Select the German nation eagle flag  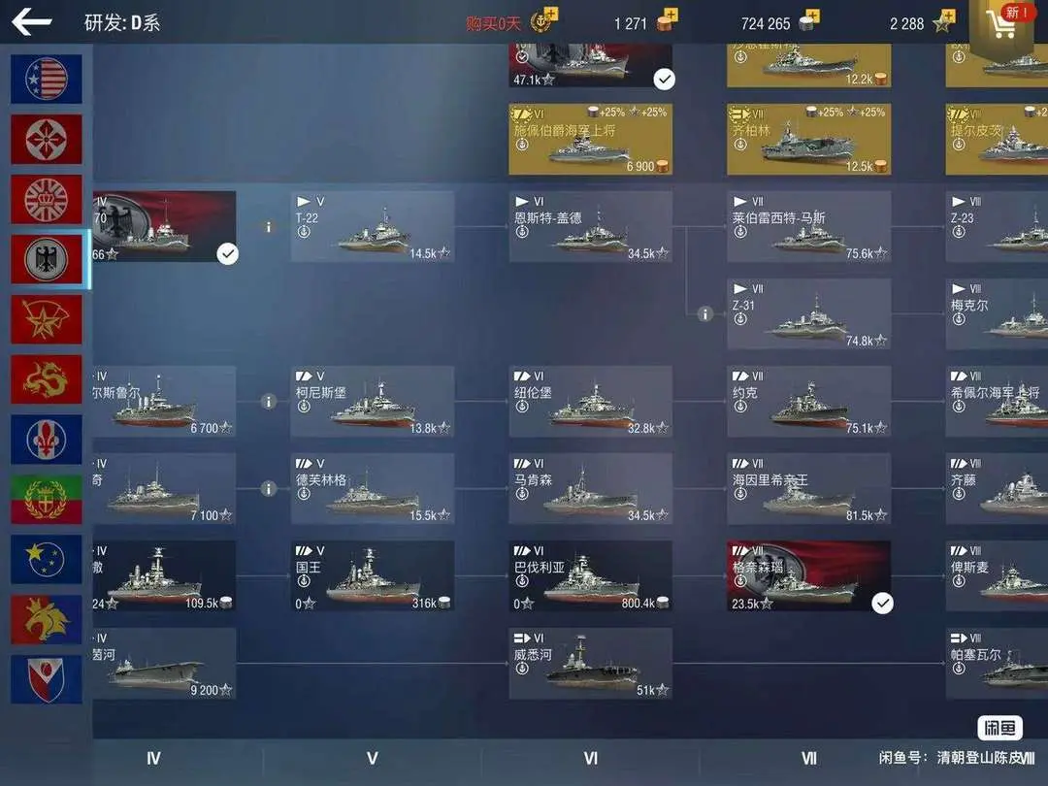47,259
